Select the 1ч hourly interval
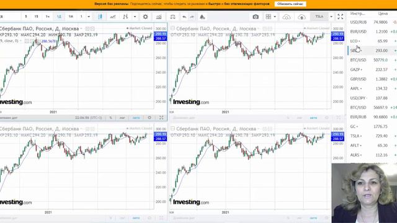Screen dimensions: 397x223 coord(48,17)
